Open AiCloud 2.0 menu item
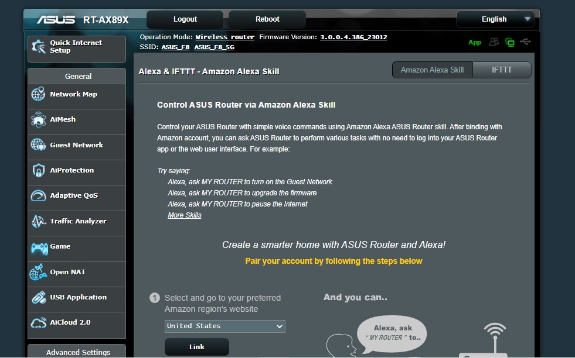Screen dimensions: 575x358 77,325
